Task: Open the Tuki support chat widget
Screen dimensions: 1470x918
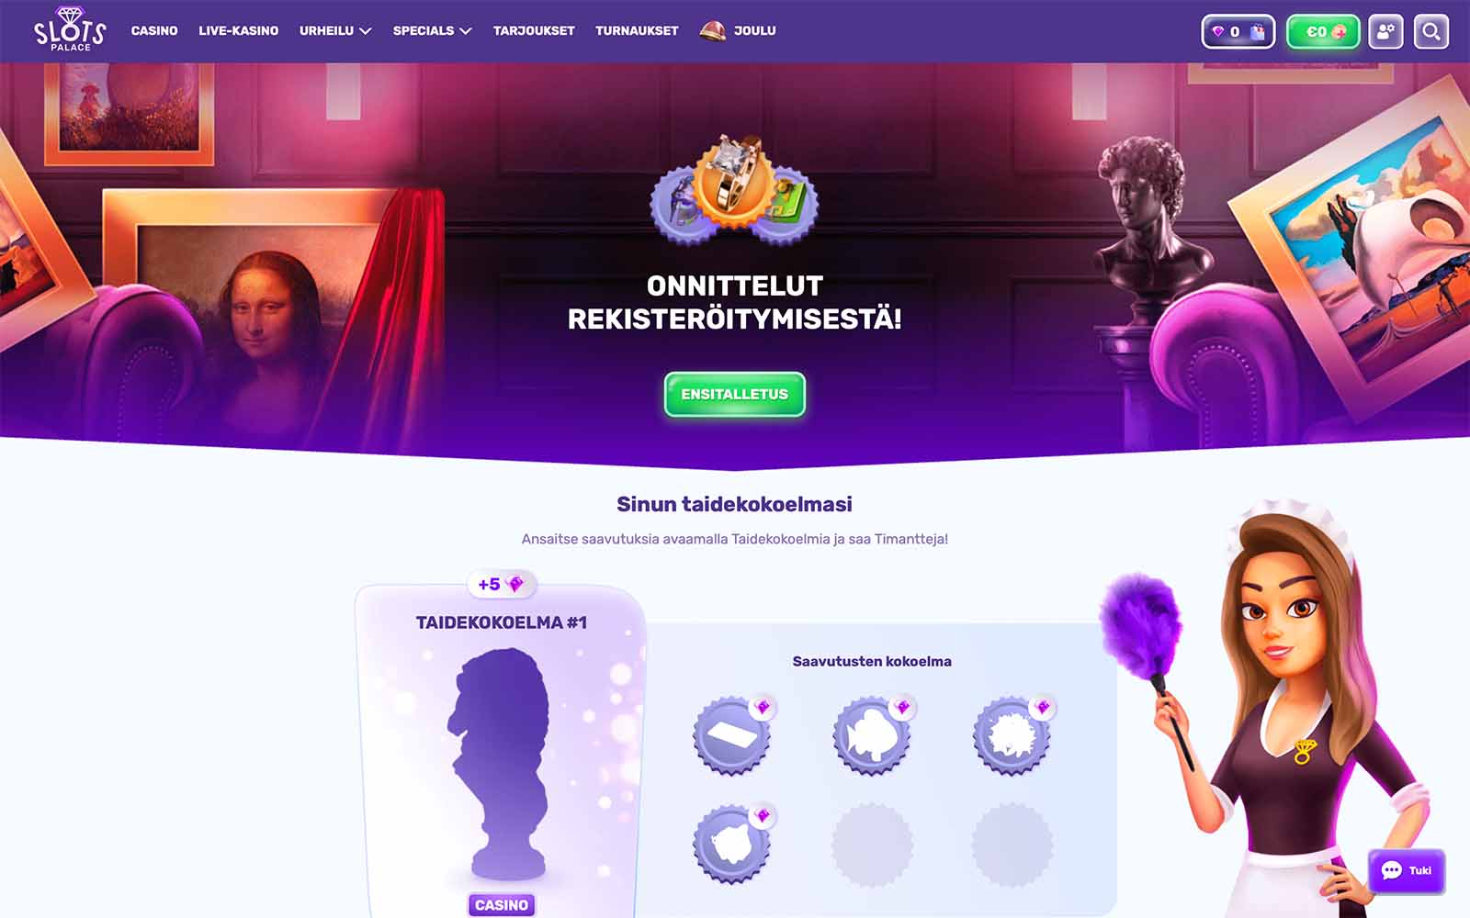Action: point(1406,870)
